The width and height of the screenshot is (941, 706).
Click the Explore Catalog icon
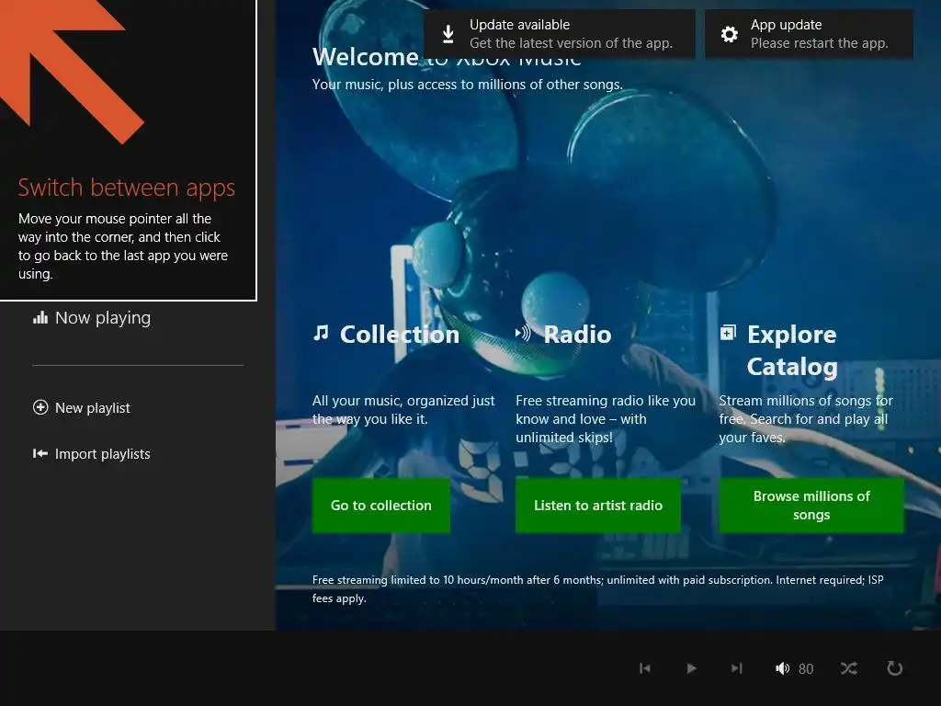coord(728,332)
